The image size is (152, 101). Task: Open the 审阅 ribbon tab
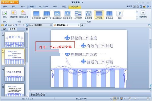coord(55,7)
